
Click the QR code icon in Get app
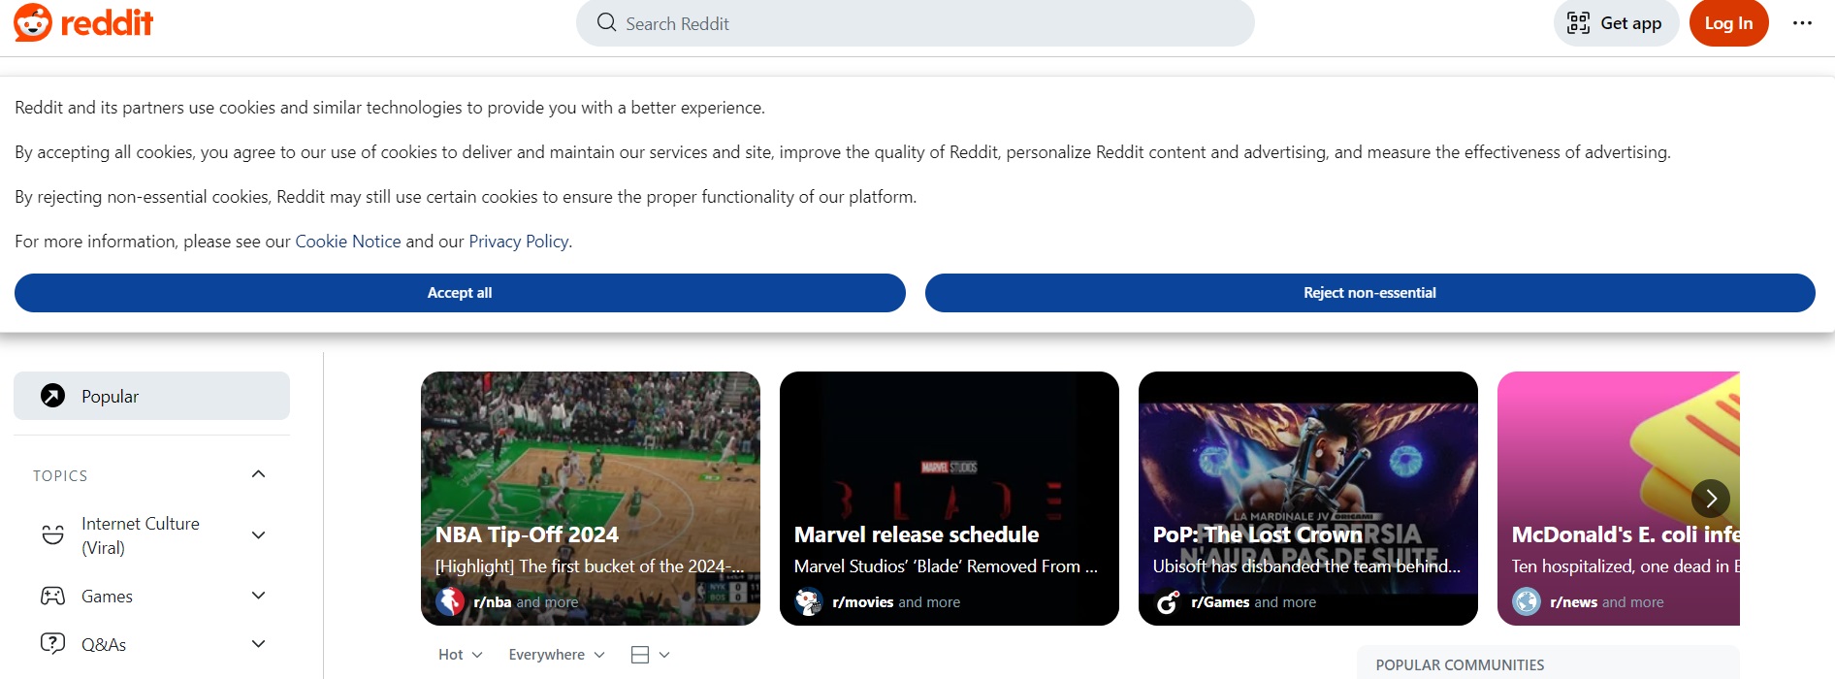[x=1579, y=22]
